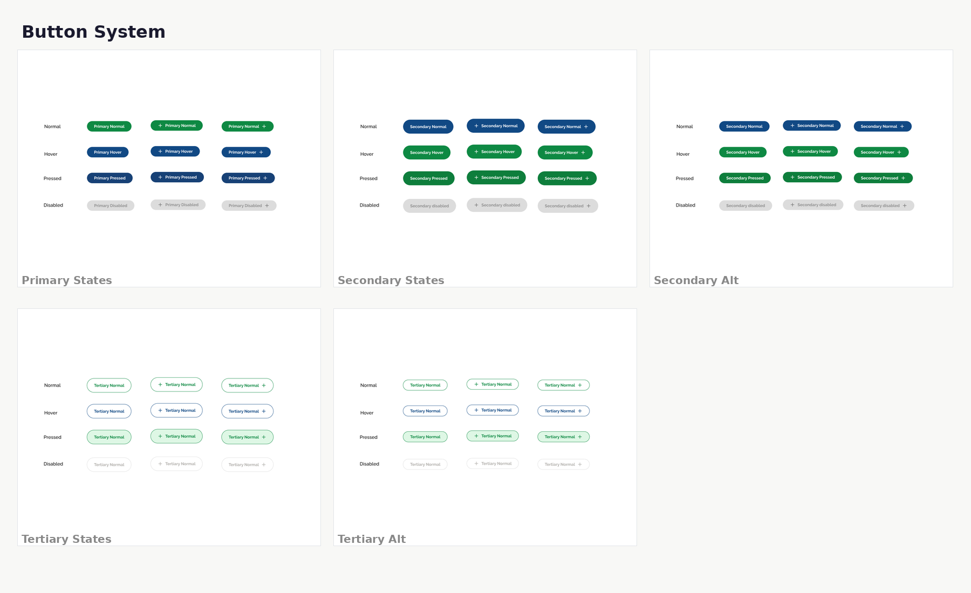Click leading plus in Tertiary Alt Normal row
The height and width of the screenshot is (593, 971).
click(x=476, y=384)
